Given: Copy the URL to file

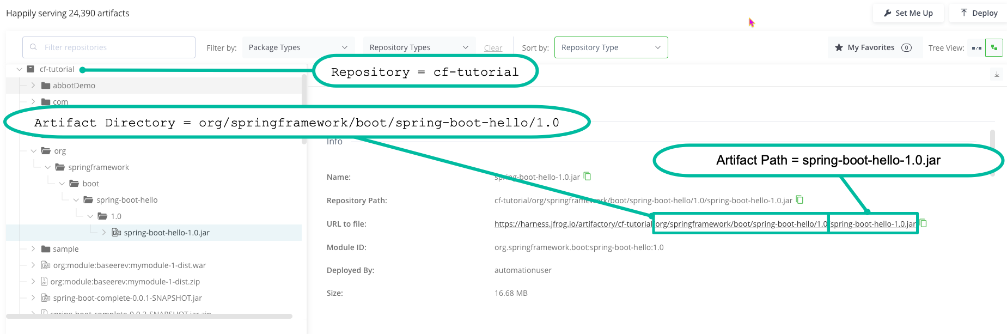Looking at the screenshot, I should (x=923, y=223).
